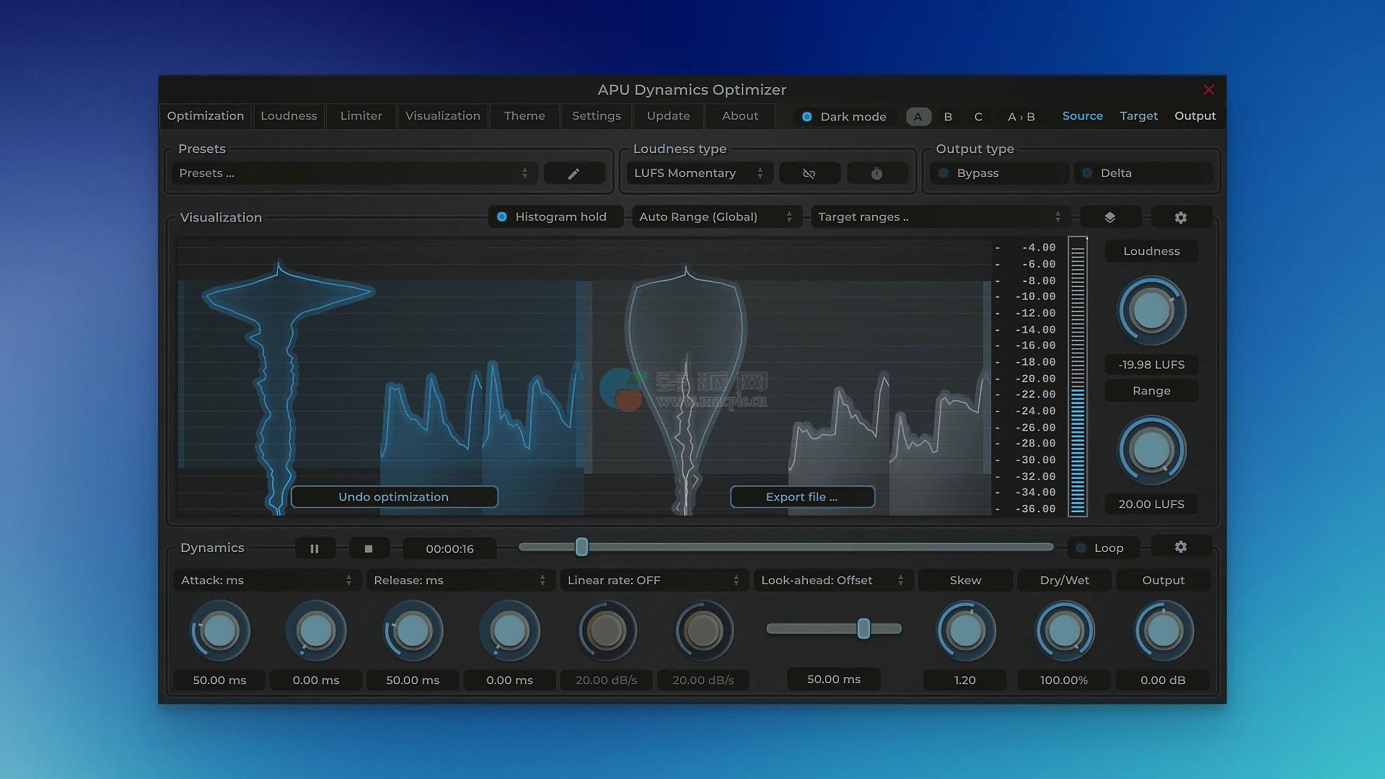Open Visualization gear settings
This screenshot has height=779, width=1385.
click(1180, 217)
